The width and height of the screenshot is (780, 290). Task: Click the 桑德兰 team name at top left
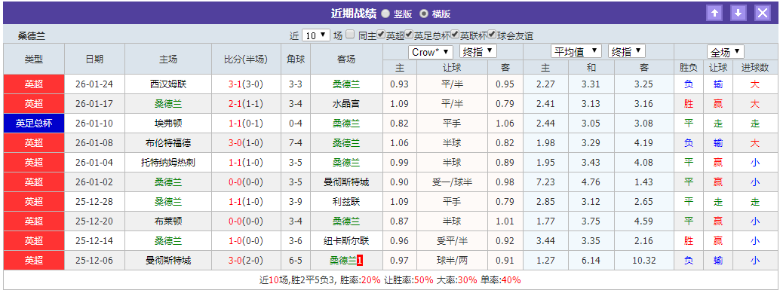32,35
